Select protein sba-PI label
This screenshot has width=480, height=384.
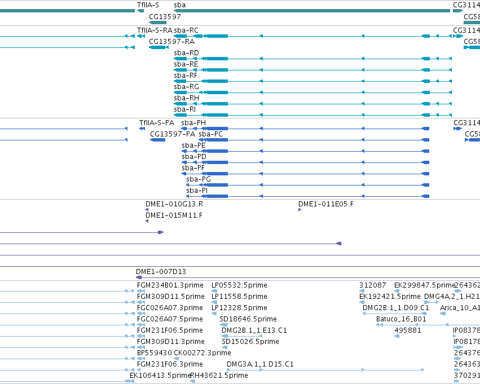click(x=197, y=191)
